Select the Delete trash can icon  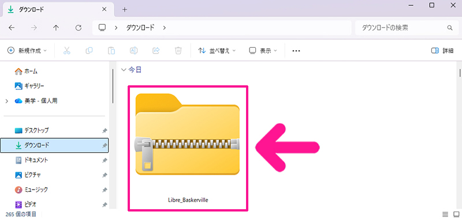click(178, 51)
